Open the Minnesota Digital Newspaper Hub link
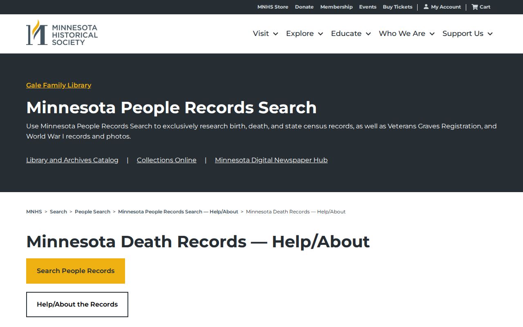523x327 pixels. coord(271,160)
